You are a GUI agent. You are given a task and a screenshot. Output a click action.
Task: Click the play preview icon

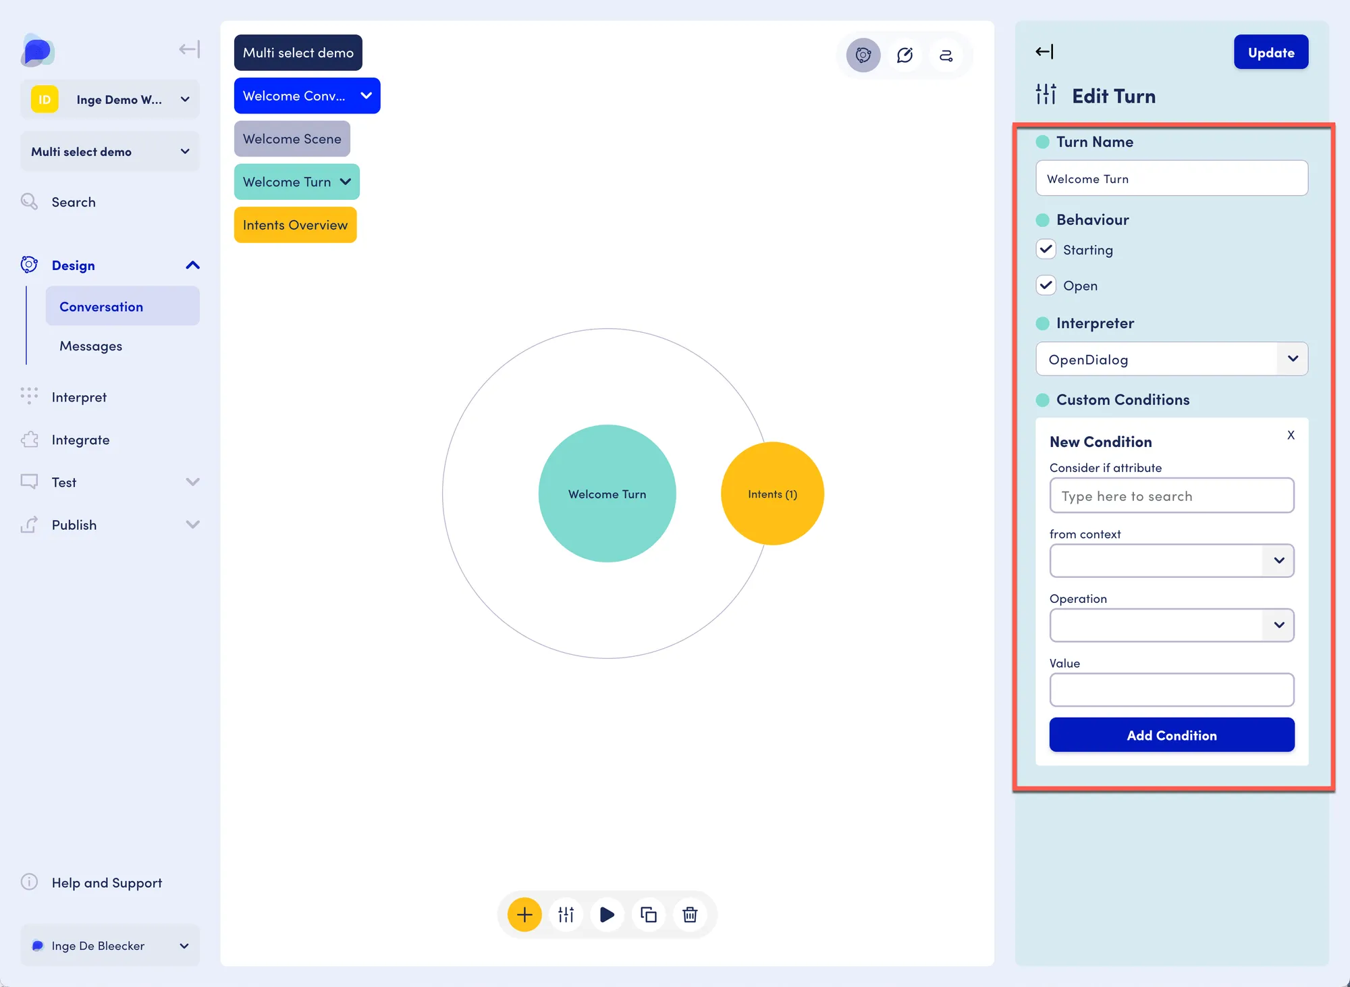click(x=607, y=914)
